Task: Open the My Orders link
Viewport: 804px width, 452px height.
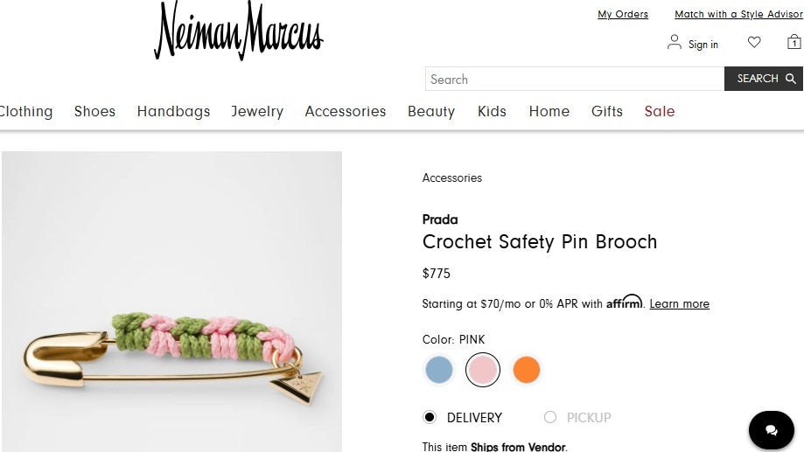Action: click(x=623, y=14)
